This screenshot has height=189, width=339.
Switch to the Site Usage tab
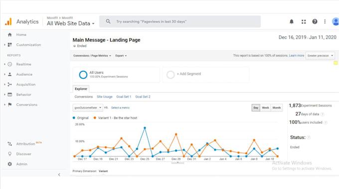(104, 97)
